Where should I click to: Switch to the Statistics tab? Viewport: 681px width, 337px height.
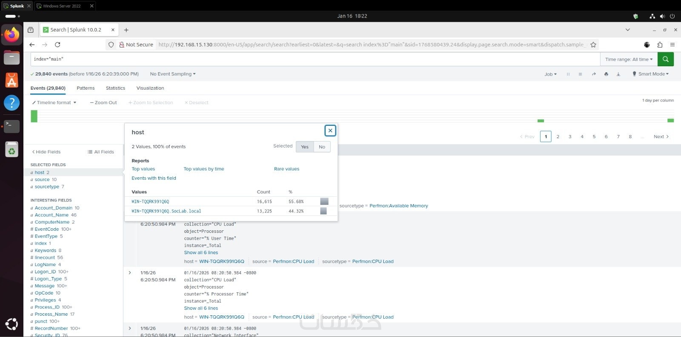coord(115,88)
